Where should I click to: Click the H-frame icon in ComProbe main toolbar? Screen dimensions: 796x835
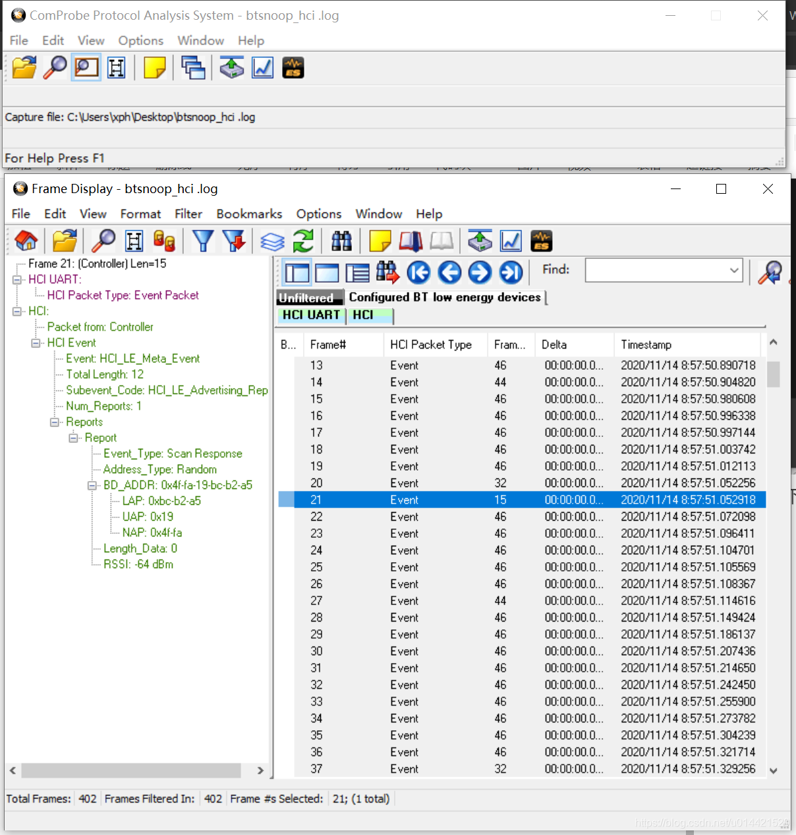coord(117,67)
